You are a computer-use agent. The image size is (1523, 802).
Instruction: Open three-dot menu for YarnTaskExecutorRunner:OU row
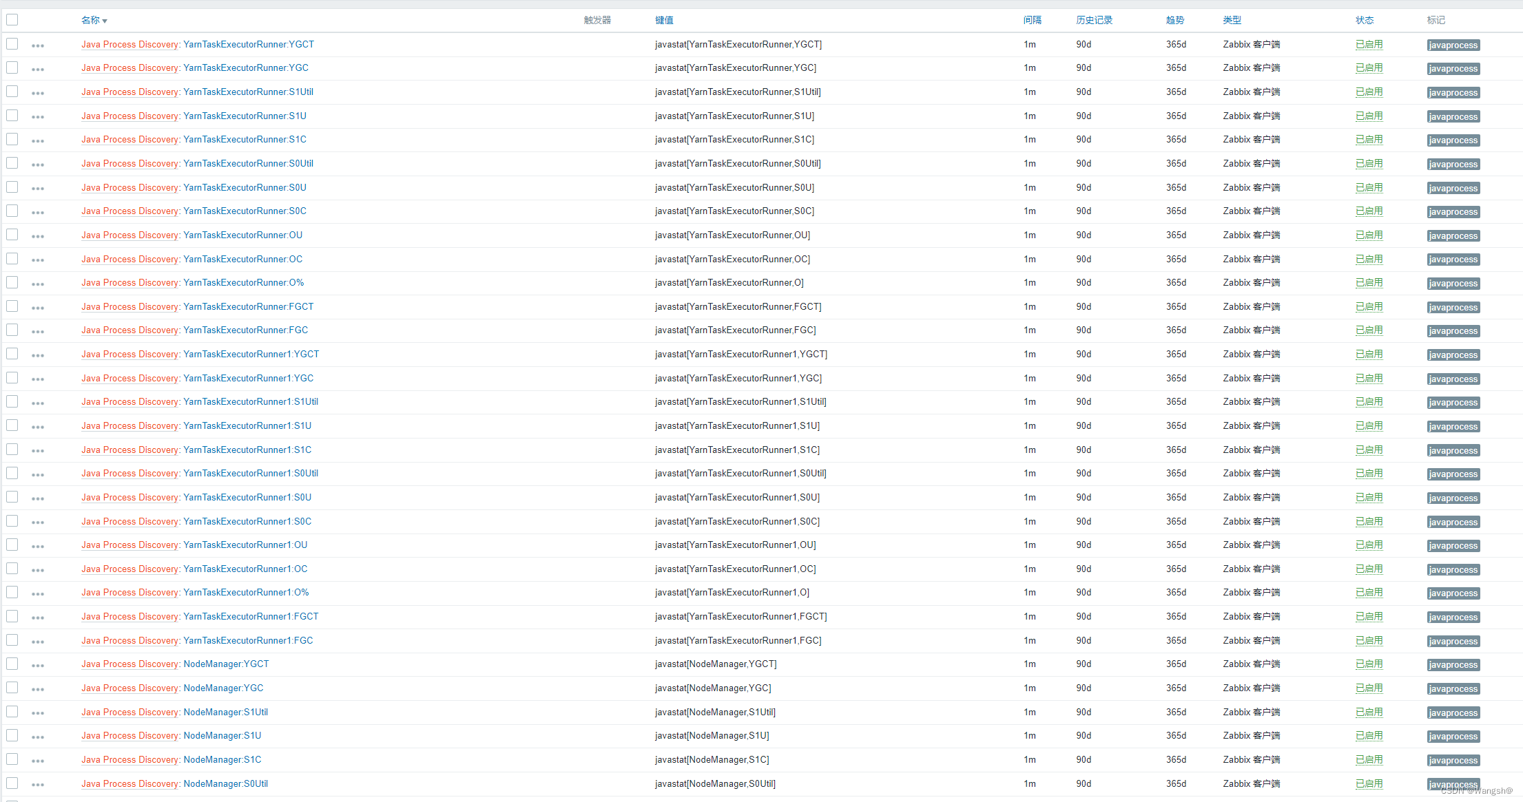click(38, 236)
